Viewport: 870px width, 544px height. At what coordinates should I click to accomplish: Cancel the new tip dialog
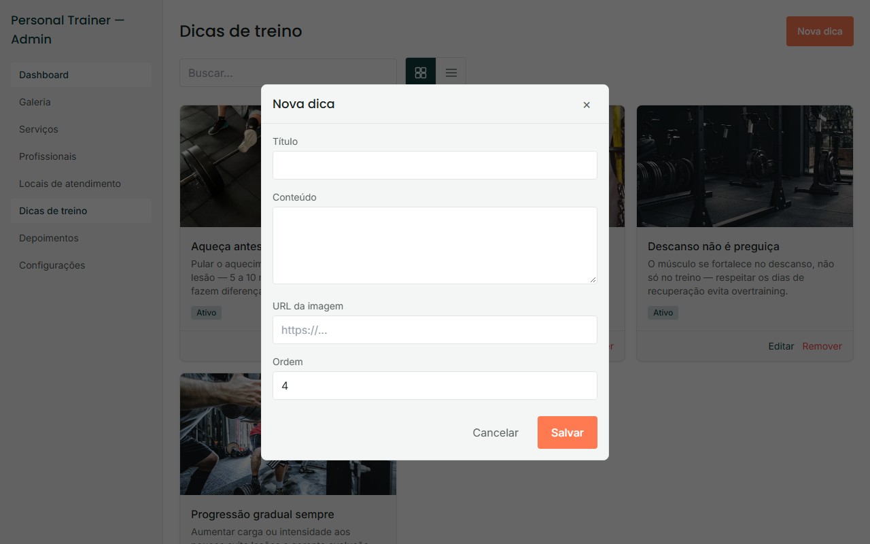pyautogui.click(x=495, y=432)
